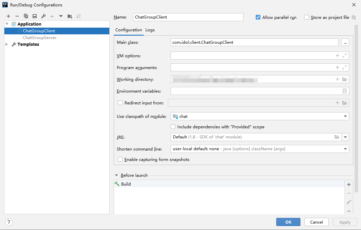Viewport: 361px width, 230px height.
Task: Insert macro in VM options plus icon
Action: [x=337, y=56]
